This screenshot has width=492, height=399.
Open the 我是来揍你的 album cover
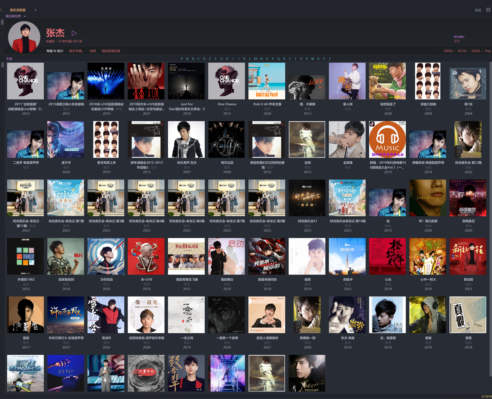tap(267, 256)
